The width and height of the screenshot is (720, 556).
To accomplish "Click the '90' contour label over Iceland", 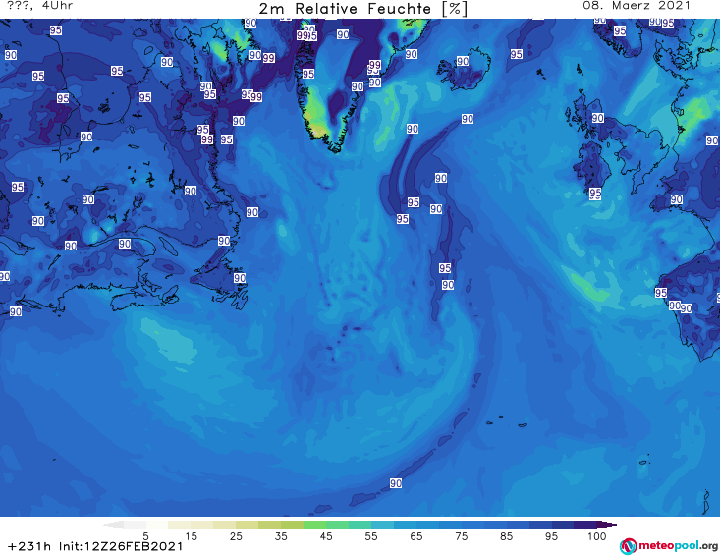I will point(463,62).
